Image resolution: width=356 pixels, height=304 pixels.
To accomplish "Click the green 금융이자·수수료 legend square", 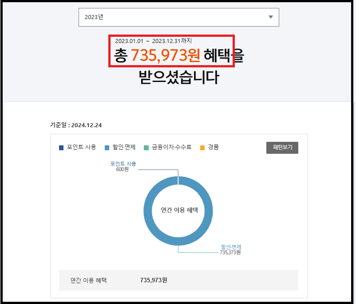I will click(x=146, y=148).
